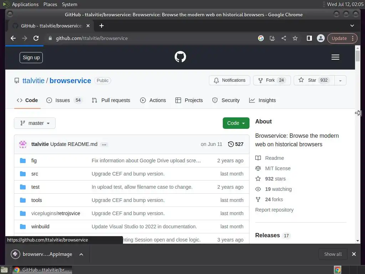Expand commit message ellipsis button

(104, 144)
